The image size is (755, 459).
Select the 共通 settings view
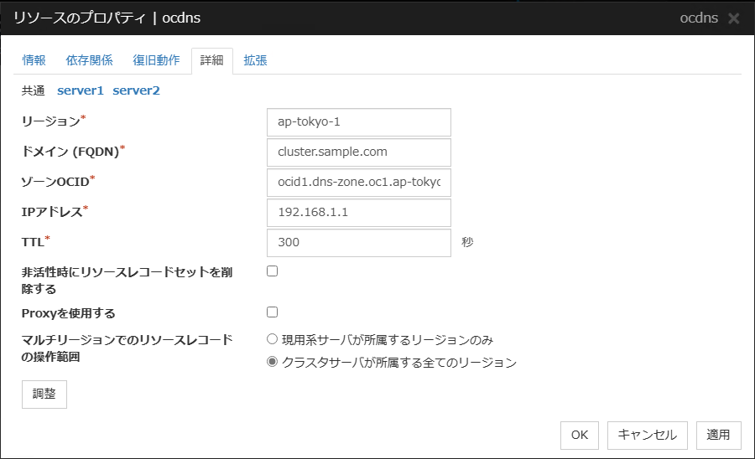(34, 90)
